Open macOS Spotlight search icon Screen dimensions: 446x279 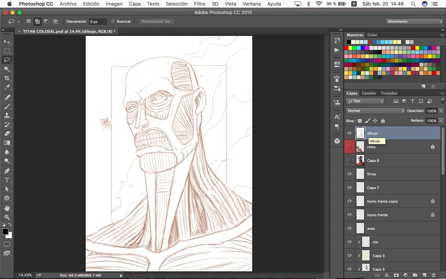coord(413,4)
